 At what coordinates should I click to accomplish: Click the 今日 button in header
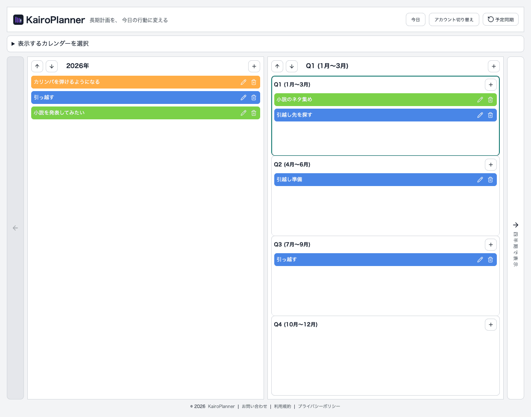(x=415, y=19)
